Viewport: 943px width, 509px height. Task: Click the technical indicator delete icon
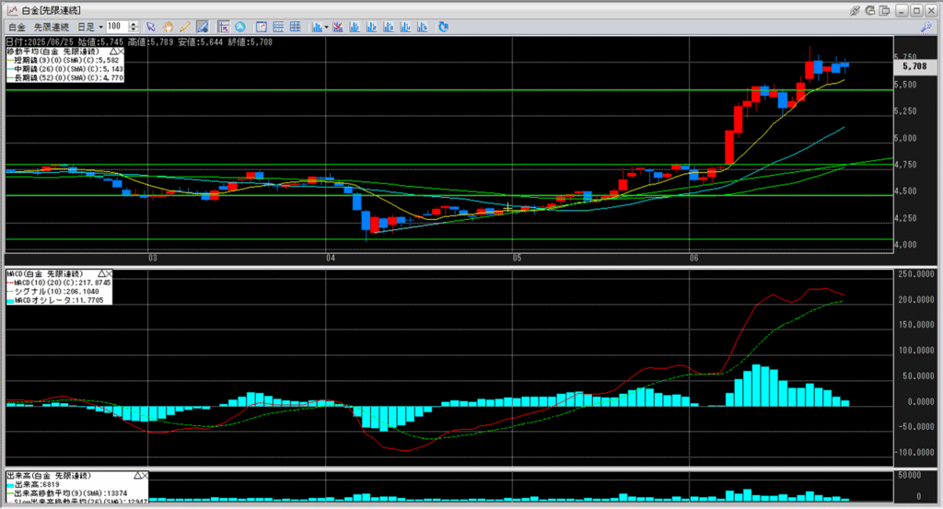[x=338, y=27]
